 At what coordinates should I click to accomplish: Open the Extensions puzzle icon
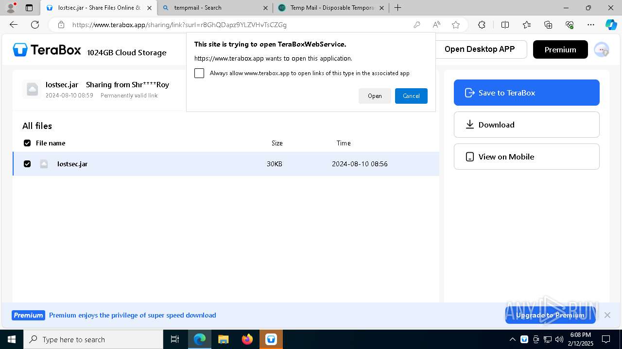click(x=482, y=25)
